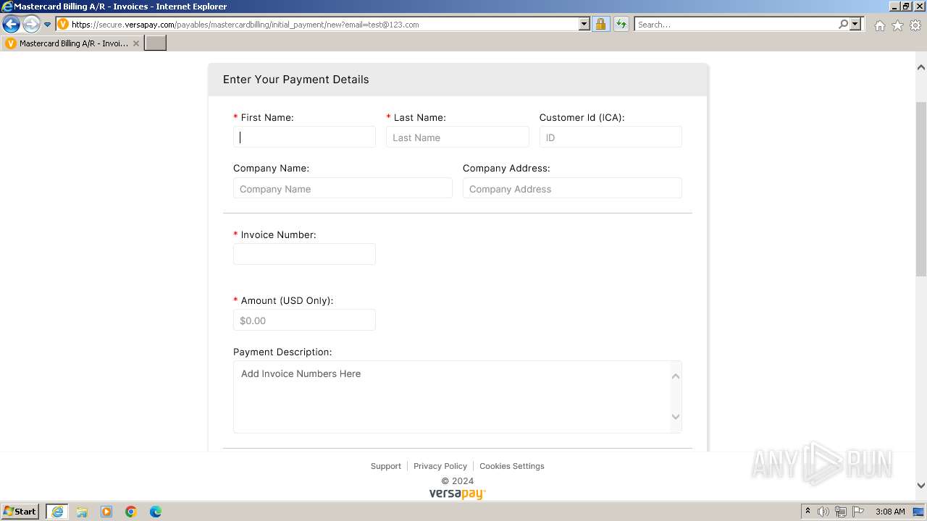
Task: Click the volume speaker tray icon
Action: point(823,512)
